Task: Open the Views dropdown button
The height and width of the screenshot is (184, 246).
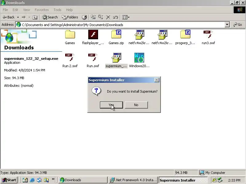Action: [126, 17]
